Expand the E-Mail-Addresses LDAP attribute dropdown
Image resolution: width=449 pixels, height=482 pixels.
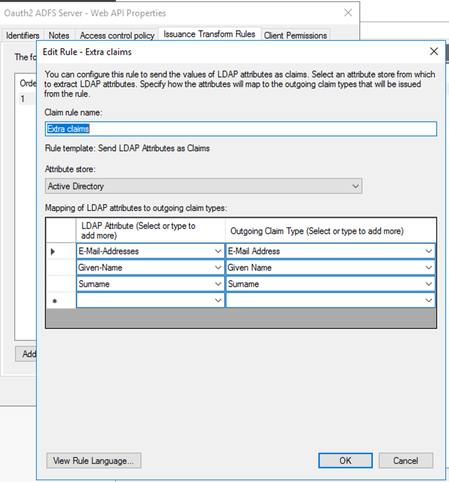point(218,251)
